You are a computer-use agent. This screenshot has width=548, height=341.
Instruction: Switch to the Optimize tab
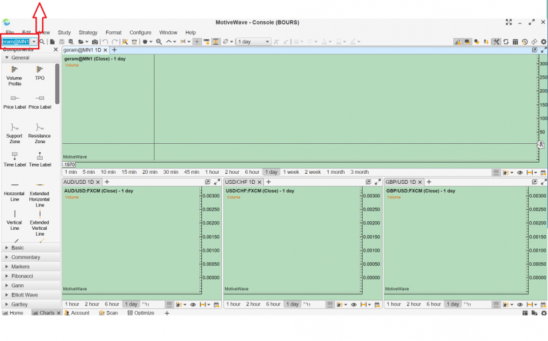point(141,313)
